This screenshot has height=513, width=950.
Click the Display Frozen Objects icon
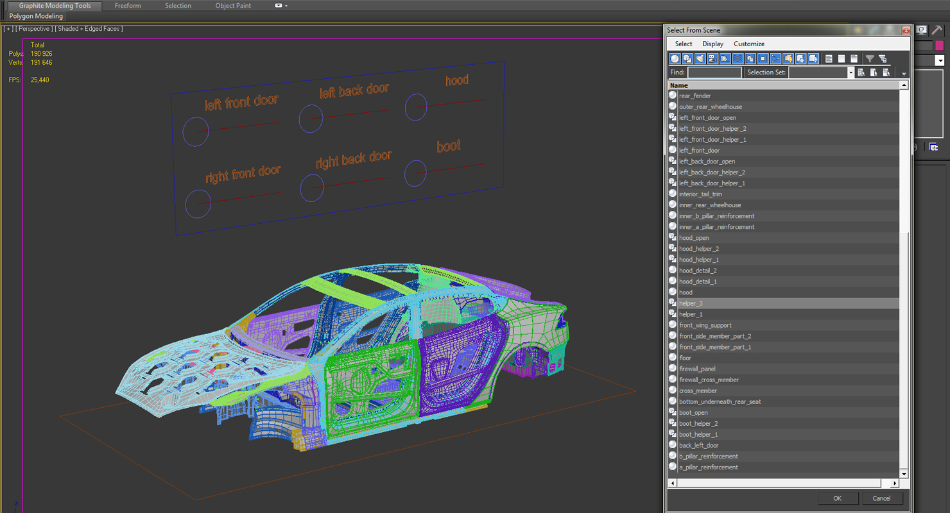[x=800, y=58]
